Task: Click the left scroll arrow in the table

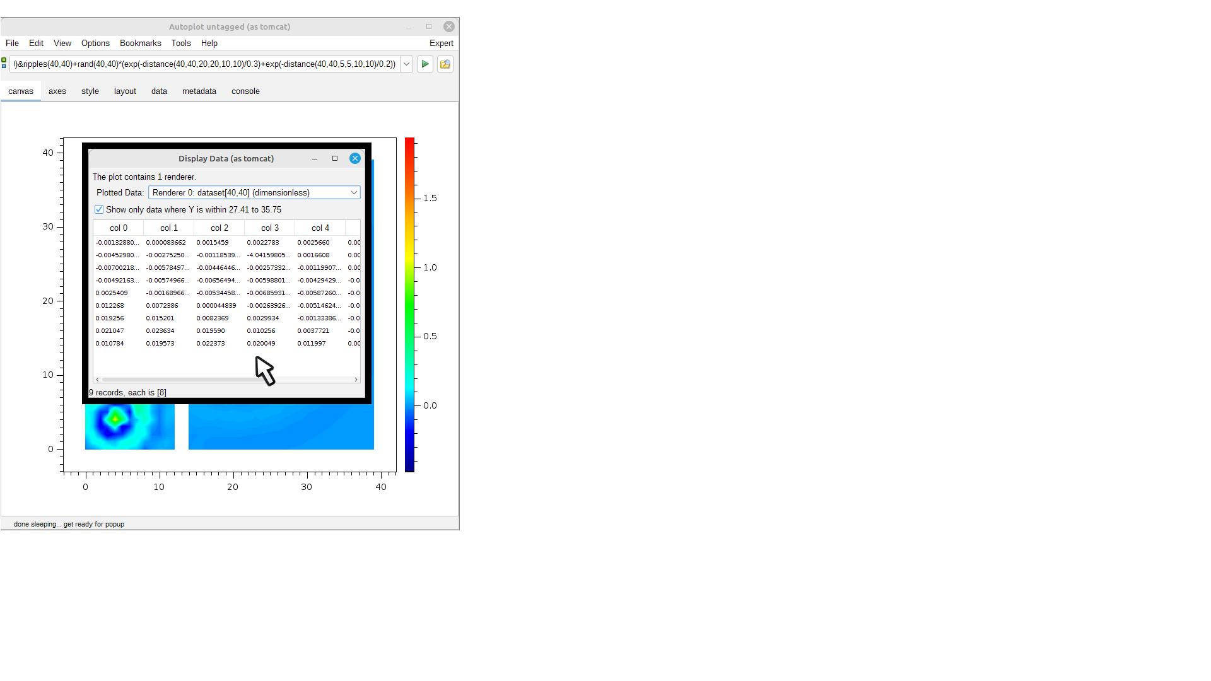Action: tap(97, 380)
